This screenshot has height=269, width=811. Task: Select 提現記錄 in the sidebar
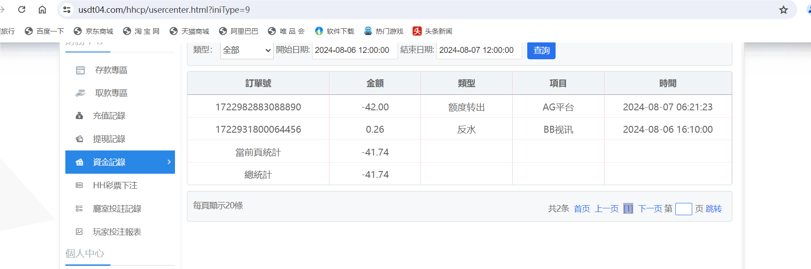pyautogui.click(x=109, y=139)
